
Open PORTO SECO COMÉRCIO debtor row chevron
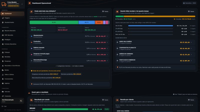[191, 61]
